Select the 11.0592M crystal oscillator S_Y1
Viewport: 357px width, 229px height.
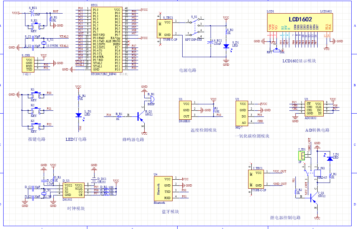pyautogui.click(x=43, y=41)
